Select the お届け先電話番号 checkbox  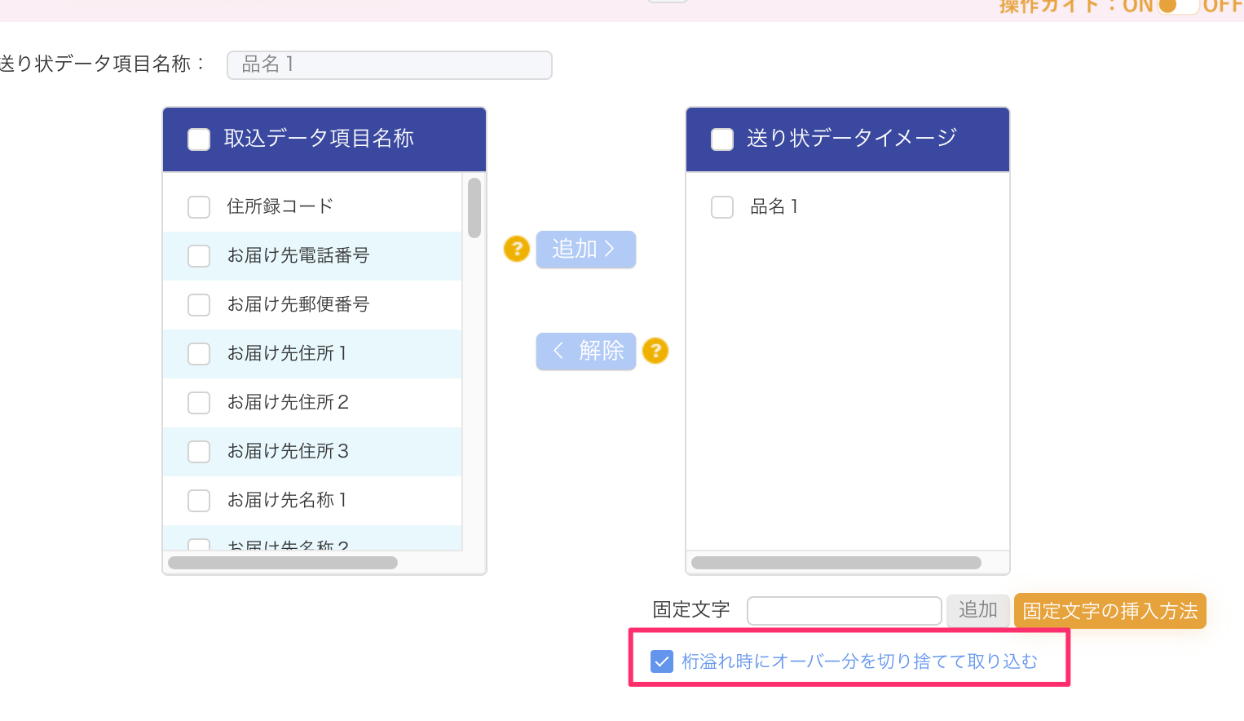click(x=199, y=256)
